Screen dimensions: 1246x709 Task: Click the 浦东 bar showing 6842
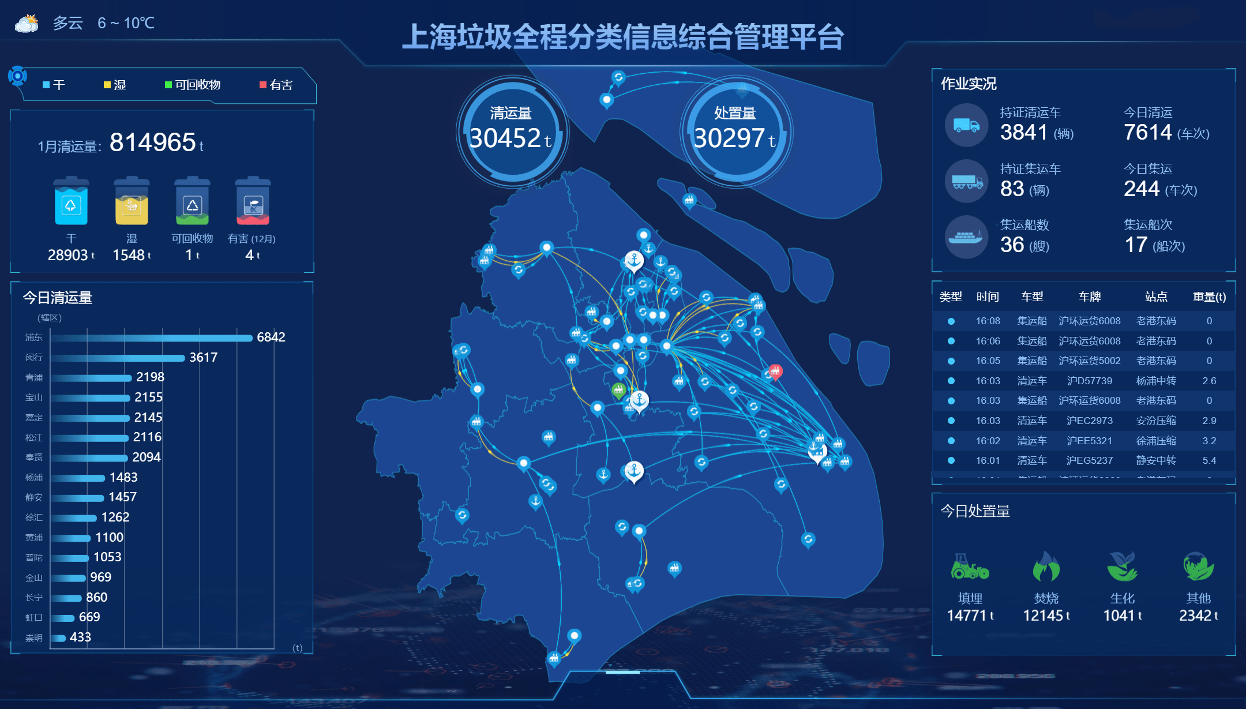pyautogui.click(x=152, y=338)
